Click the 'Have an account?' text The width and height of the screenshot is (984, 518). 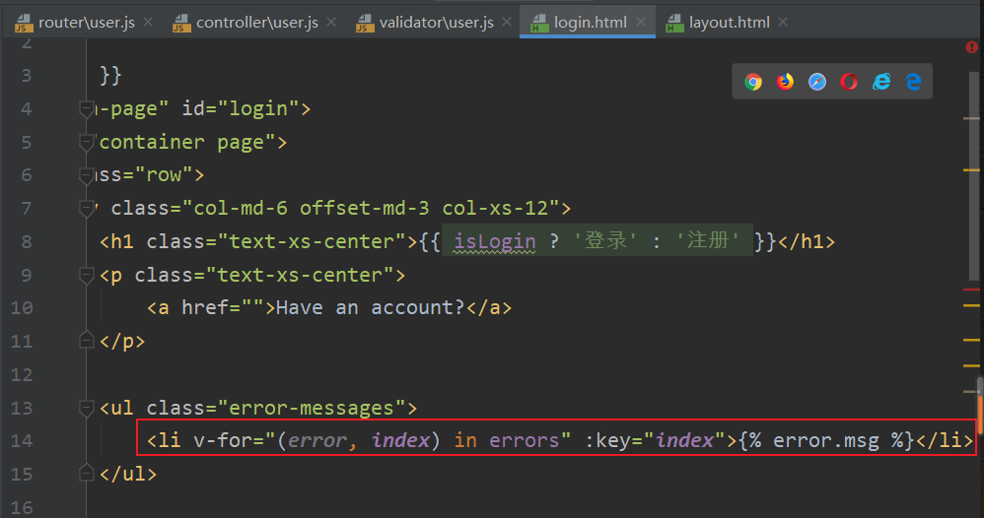(371, 308)
